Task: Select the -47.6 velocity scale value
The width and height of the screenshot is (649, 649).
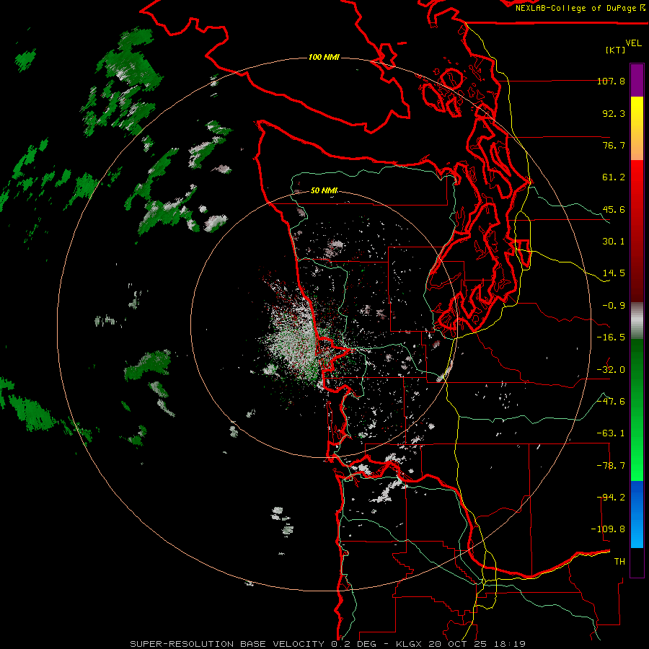Action: tap(611, 402)
